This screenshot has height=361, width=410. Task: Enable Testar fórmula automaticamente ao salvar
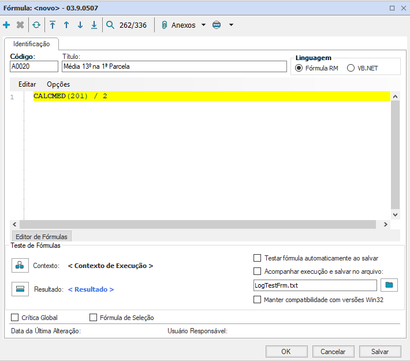coord(258,258)
